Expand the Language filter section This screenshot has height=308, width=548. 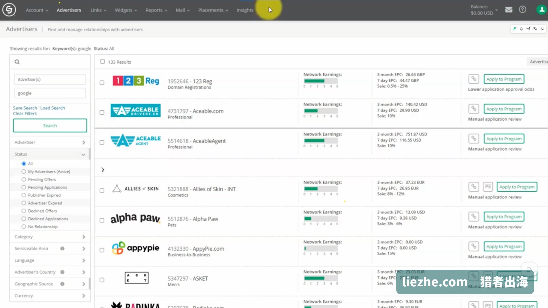pyautogui.click(x=50, y=260)
